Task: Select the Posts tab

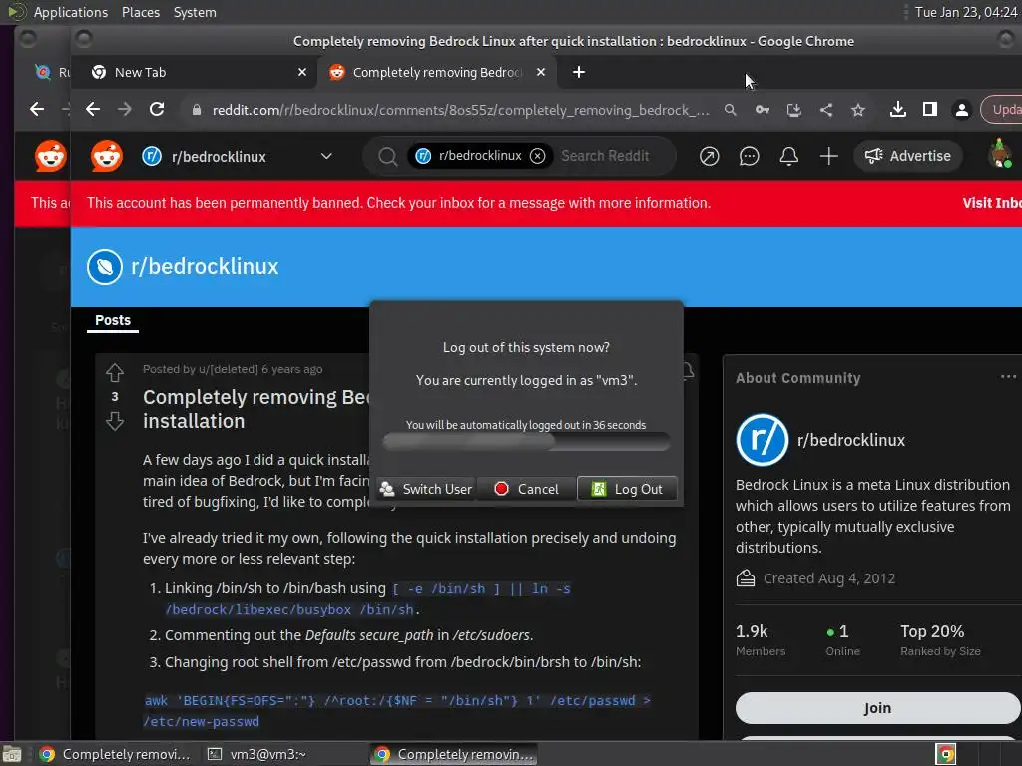Action: [x=113, y=320]
